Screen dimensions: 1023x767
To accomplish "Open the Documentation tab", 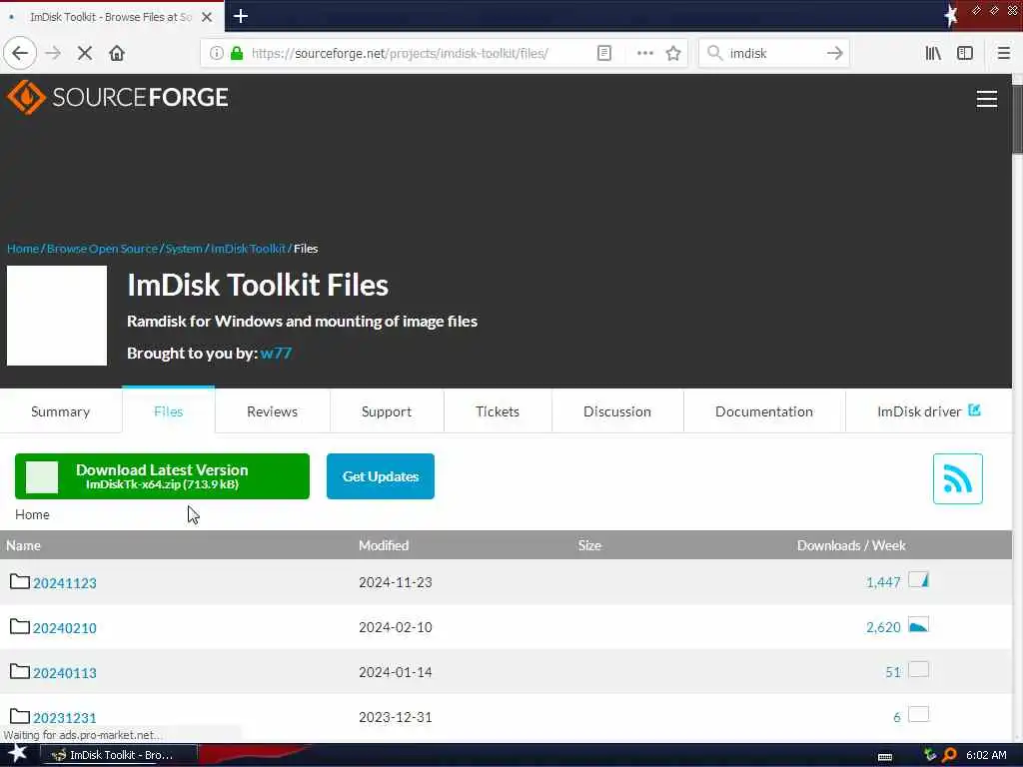I will 764,411.
